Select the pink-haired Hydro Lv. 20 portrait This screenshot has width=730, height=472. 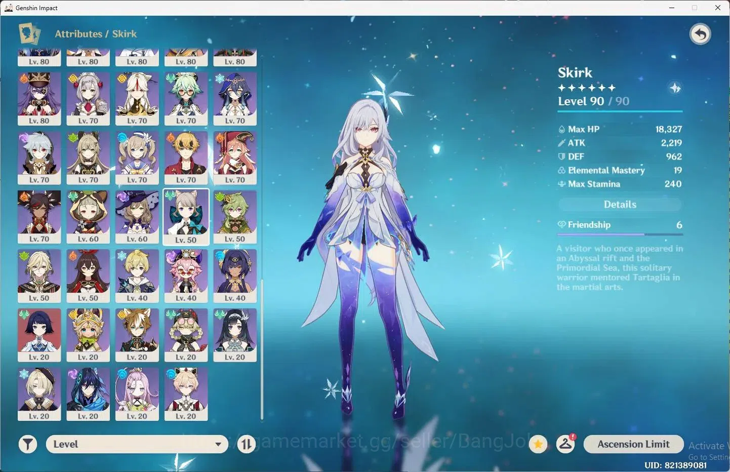tap(137, 395)
